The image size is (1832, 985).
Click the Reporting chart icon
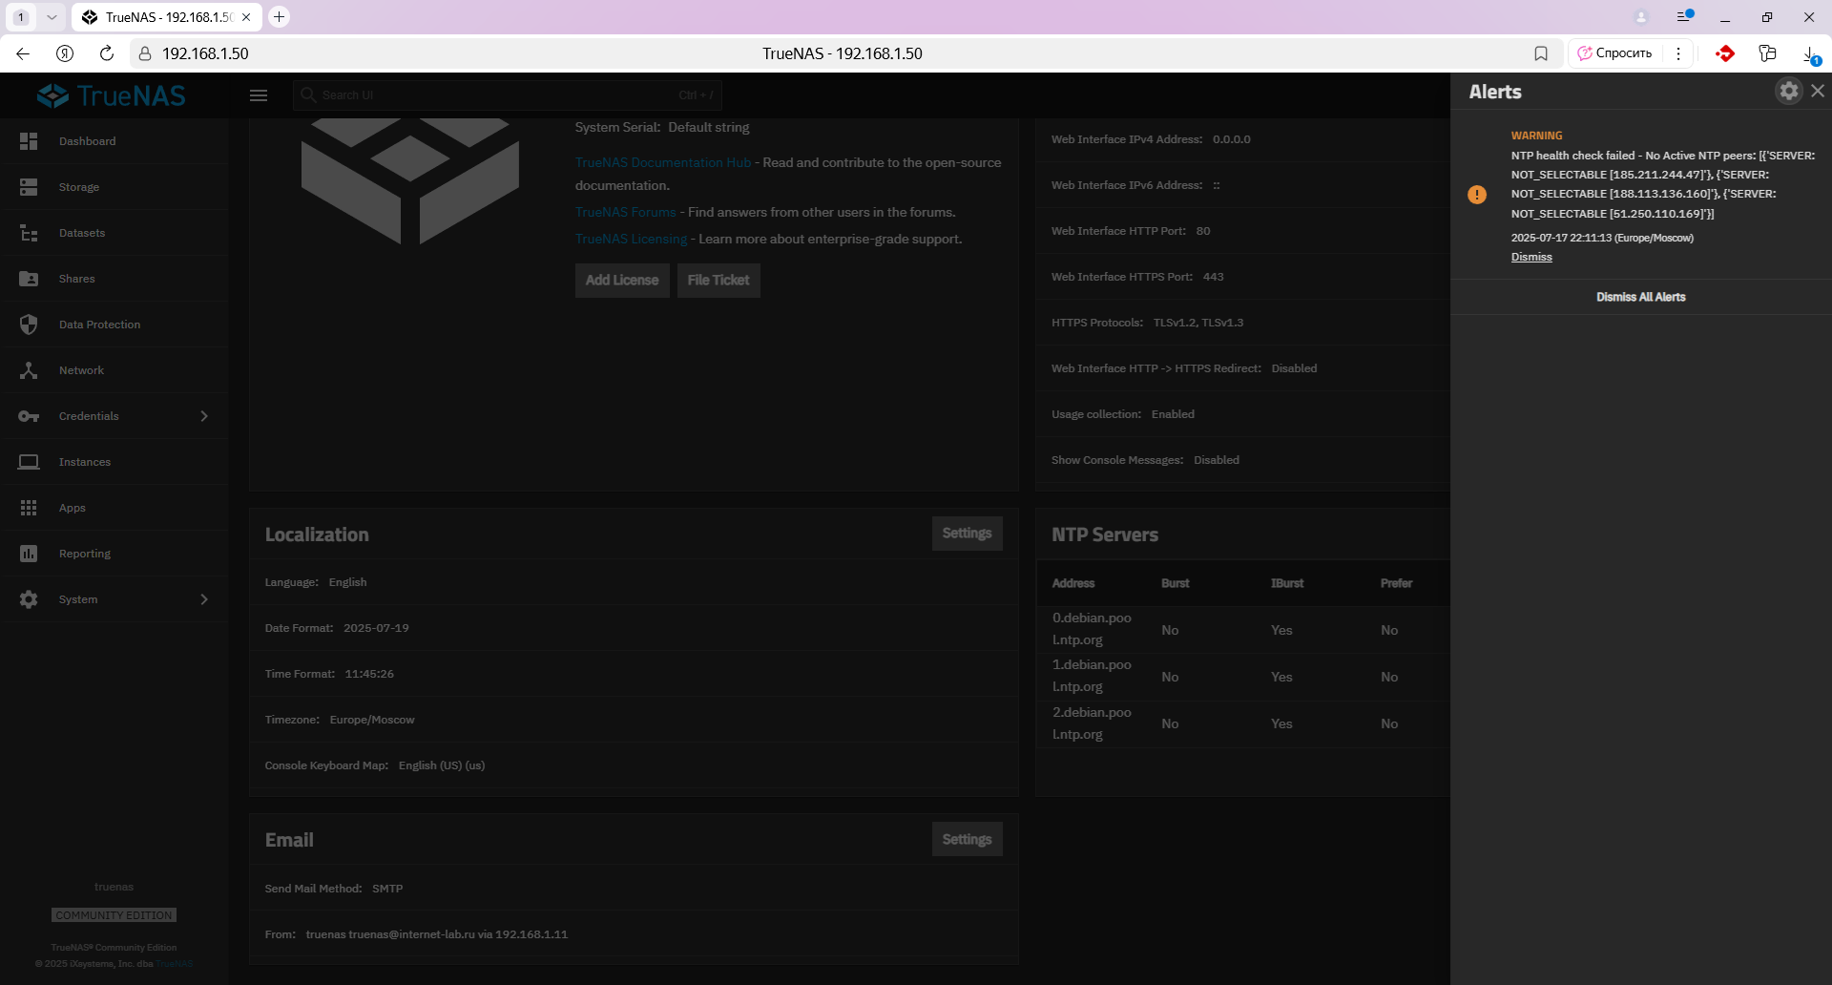pyautogui.click(x=29, y=554)
